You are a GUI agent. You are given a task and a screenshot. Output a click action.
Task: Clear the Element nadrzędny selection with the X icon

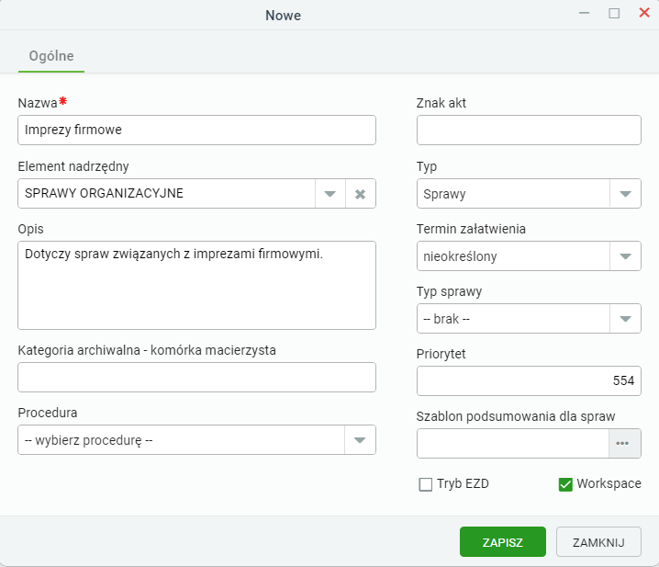coord(360,194)
